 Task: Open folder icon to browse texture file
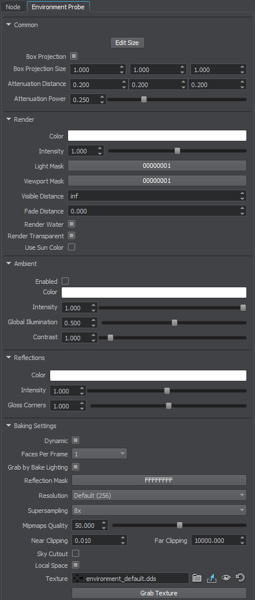click(x=197, y=578)
